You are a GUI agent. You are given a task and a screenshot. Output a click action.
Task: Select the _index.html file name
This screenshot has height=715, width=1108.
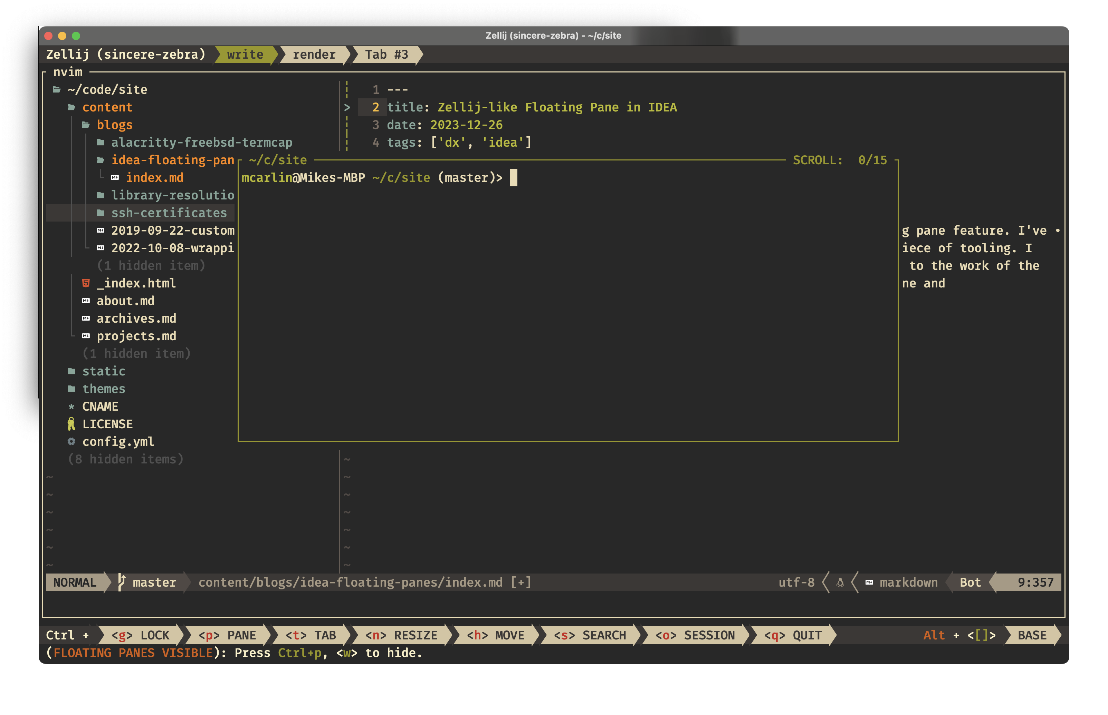point(136,283)
